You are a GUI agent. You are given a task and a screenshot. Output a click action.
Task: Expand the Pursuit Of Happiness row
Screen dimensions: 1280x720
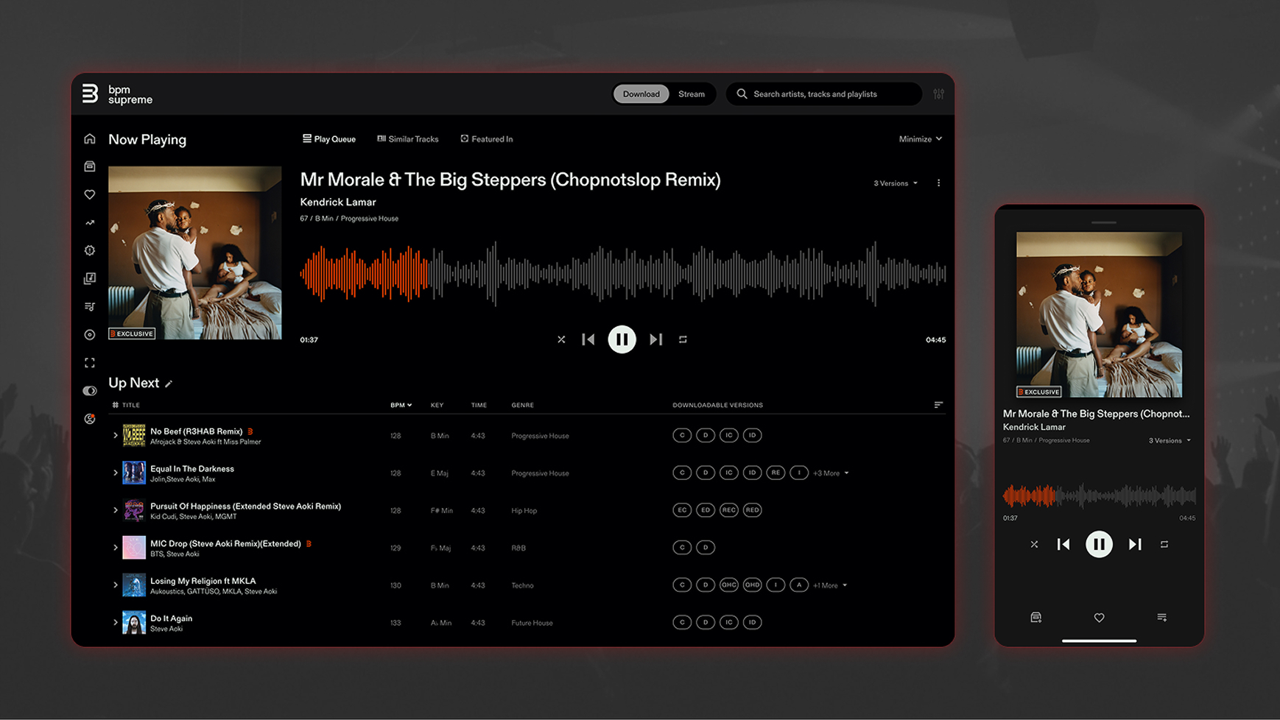[x=115, y=510]
